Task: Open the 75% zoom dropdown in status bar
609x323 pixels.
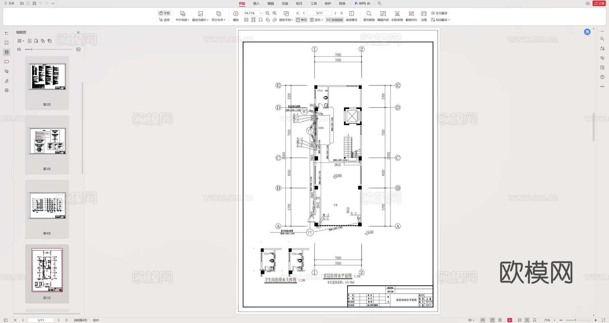Action: (549, 320)
